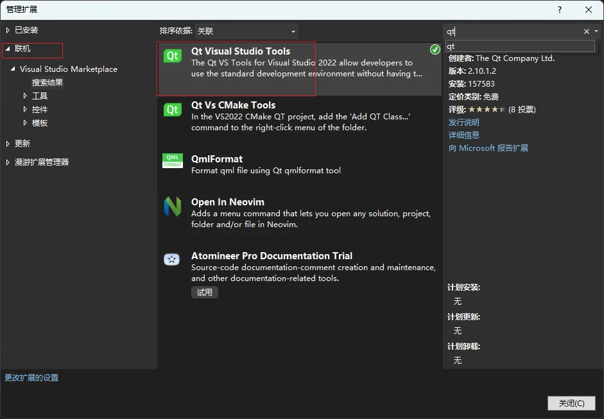Click the 安装: 157583 text

tap(472, 84)
